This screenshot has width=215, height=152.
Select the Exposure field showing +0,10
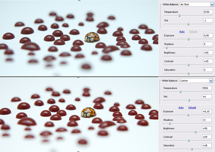tap(207, 111)
